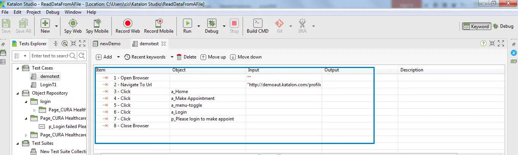Minimize the editor area with inward arrows
Viewport: 518px width, 155px height.
[492, 44]
